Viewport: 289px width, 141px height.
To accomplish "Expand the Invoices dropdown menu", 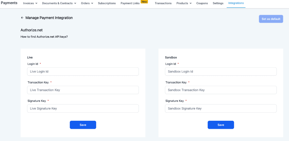I will click(30, 3).
